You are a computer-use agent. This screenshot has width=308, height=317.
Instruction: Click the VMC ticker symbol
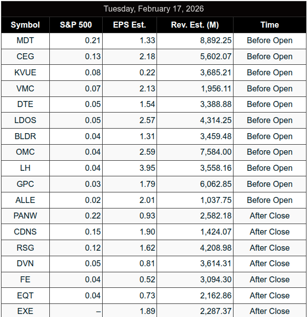tap(25, 88)
